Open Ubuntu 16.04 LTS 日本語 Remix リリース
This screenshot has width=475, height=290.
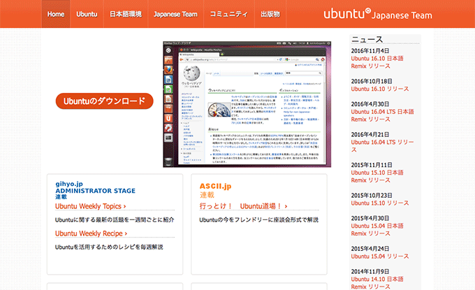pyautogui.click(x=382, y=115)
